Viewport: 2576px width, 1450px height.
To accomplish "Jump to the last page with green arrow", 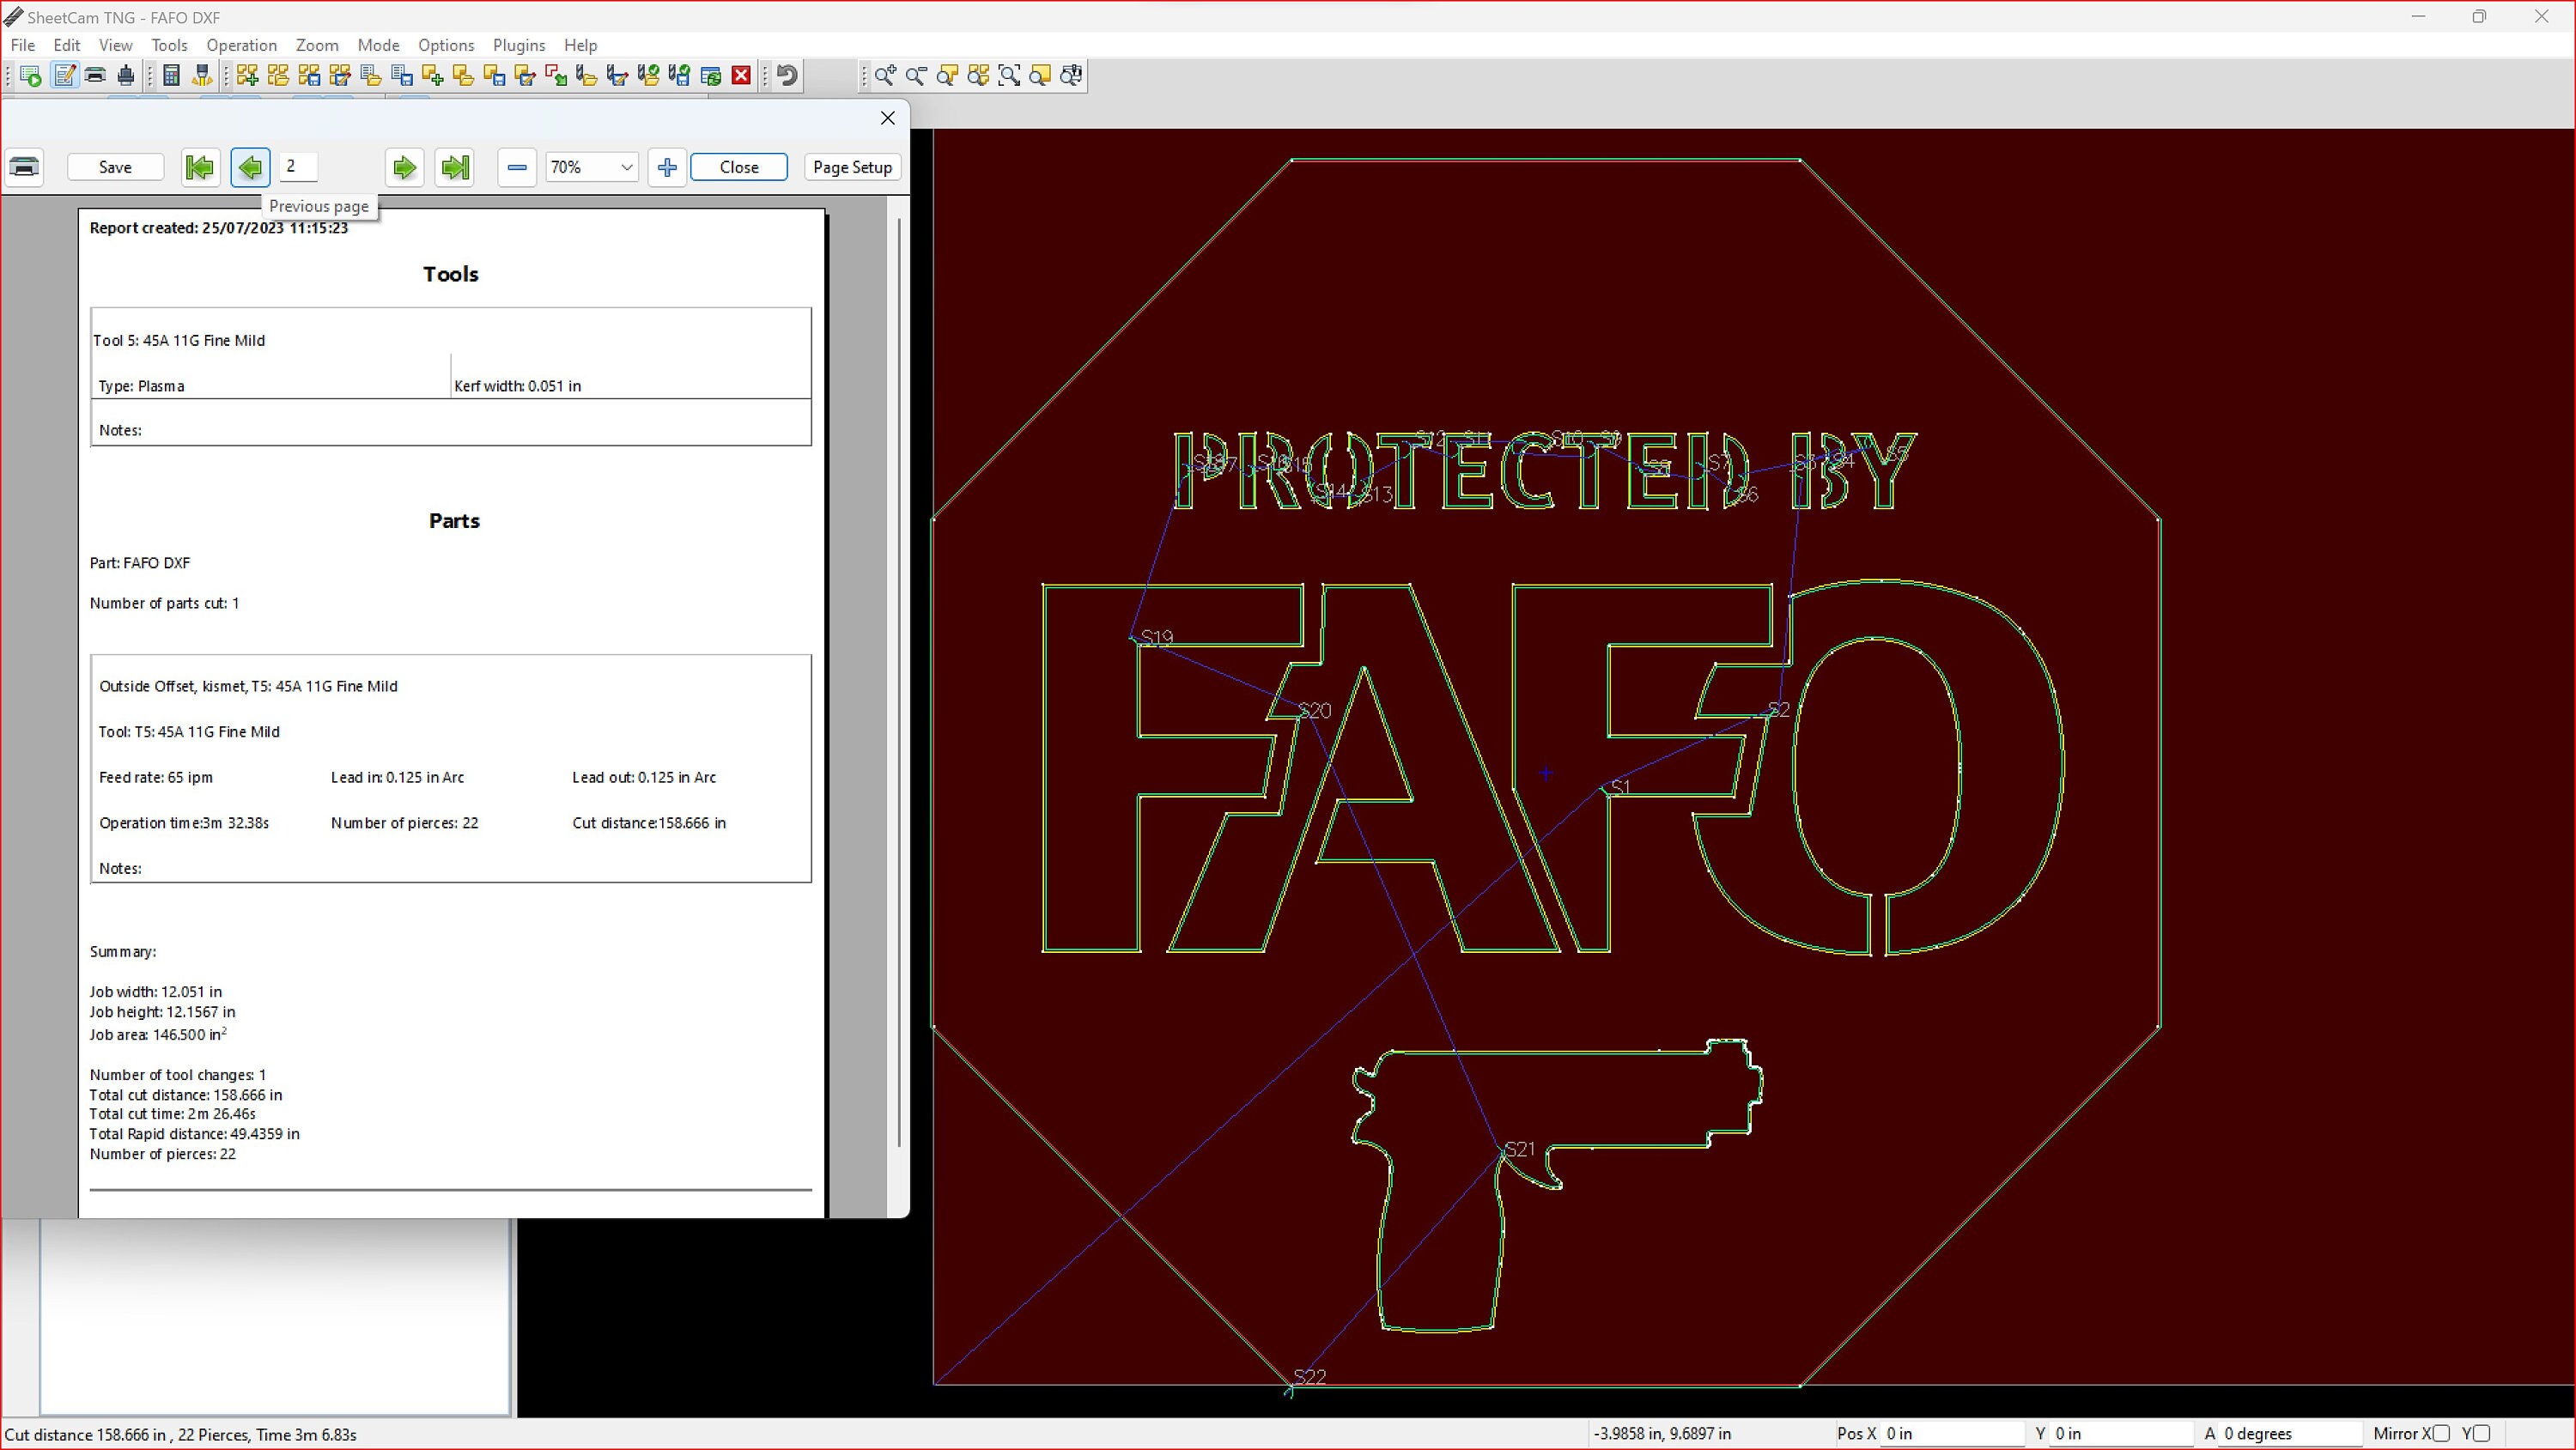I will click(x=454, y=167).
